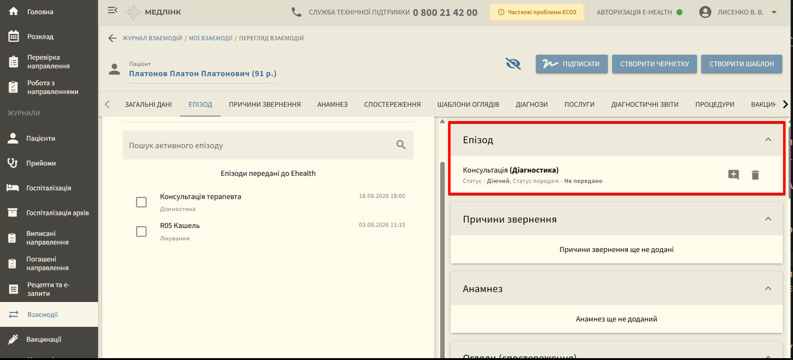Open the user account avatar icon
This screenshot has height=360, width=793.
tap(705, 12)
